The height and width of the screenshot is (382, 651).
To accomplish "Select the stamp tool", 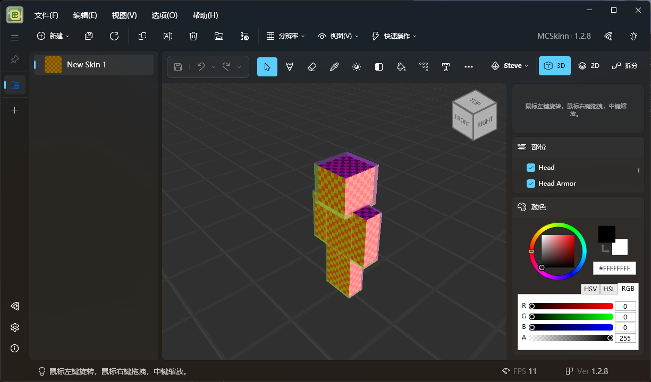I will pos(446,66).
